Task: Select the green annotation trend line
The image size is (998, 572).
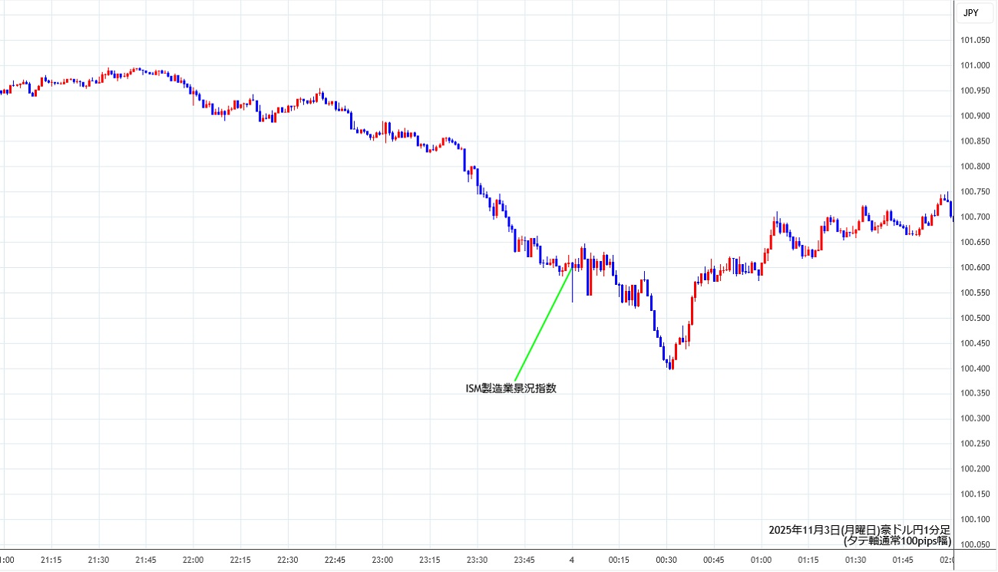Action: 542,324
